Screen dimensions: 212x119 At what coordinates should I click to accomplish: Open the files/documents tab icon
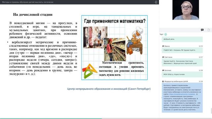point(209,30)
